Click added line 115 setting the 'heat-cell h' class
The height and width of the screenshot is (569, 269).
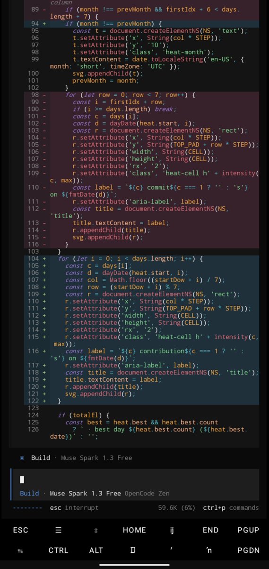(141, 340)
